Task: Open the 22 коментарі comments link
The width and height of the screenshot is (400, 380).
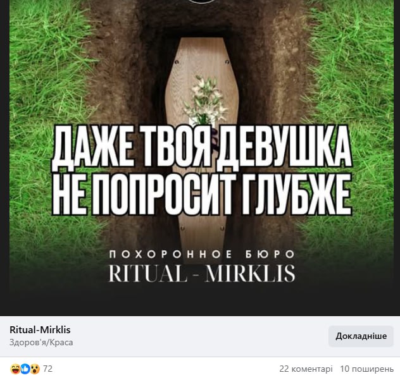Action: [306, 369]
